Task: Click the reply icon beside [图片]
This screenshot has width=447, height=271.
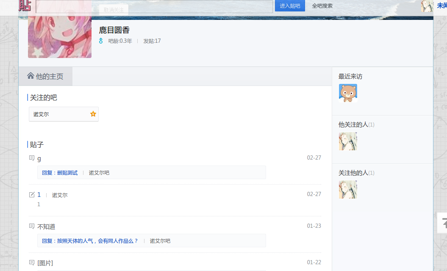Action: coord(32,263)
